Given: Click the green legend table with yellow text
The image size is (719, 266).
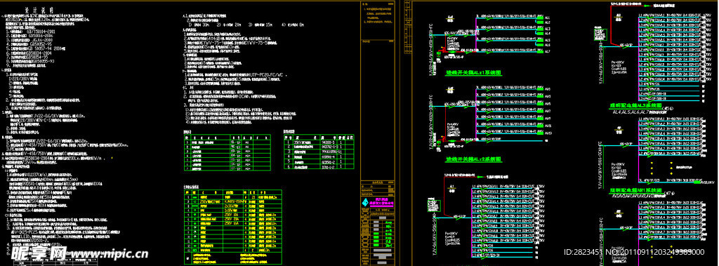Looking at the screenshot, I should click(232, 227).
